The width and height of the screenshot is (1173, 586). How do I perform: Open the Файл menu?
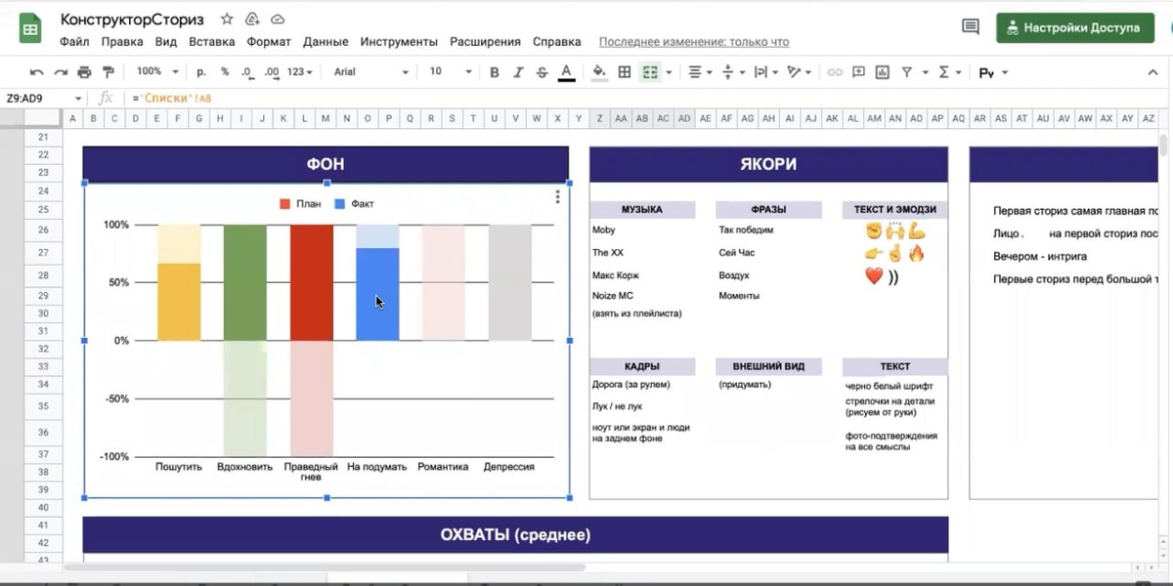(x=74, y=42)
